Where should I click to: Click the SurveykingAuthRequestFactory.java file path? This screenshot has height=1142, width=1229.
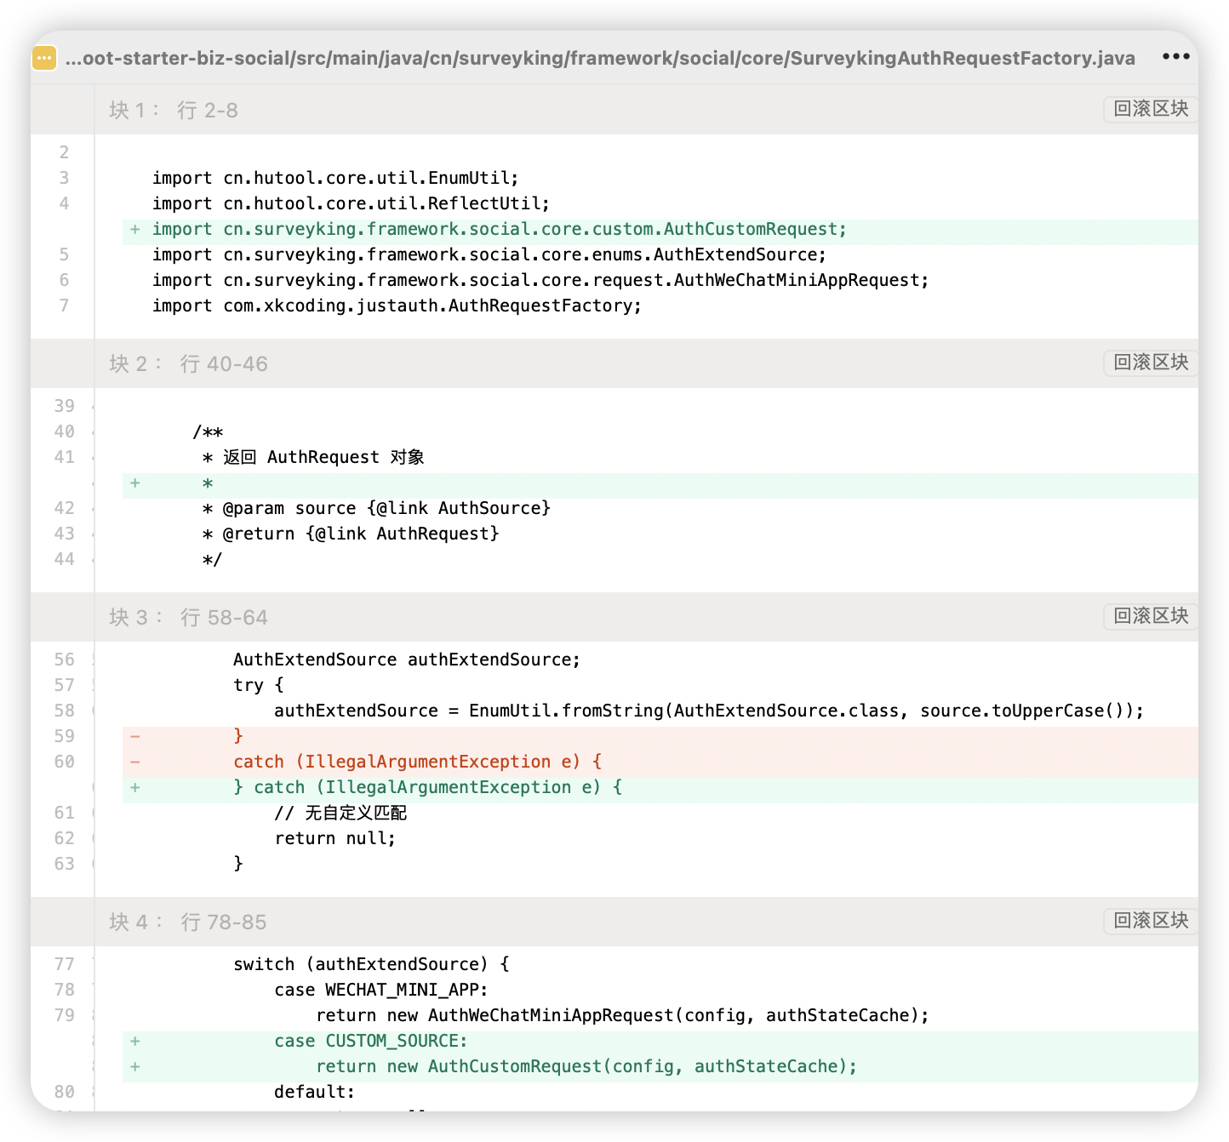coord(600,58)
